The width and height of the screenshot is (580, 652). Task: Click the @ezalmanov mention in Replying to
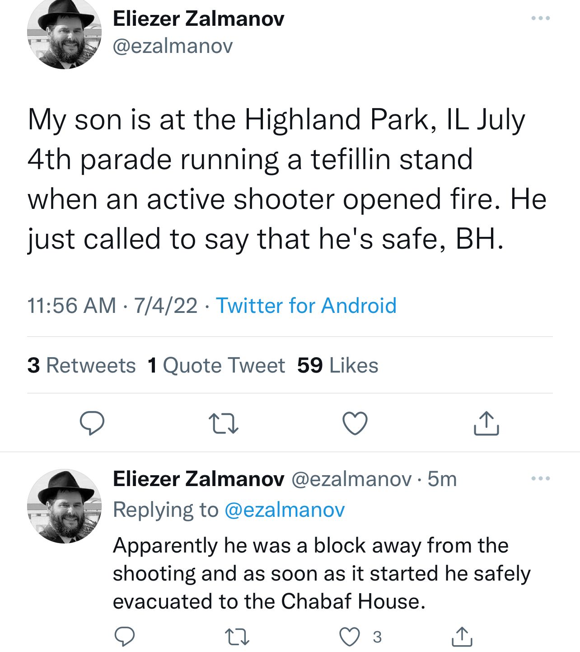click(x=284, y=510)
